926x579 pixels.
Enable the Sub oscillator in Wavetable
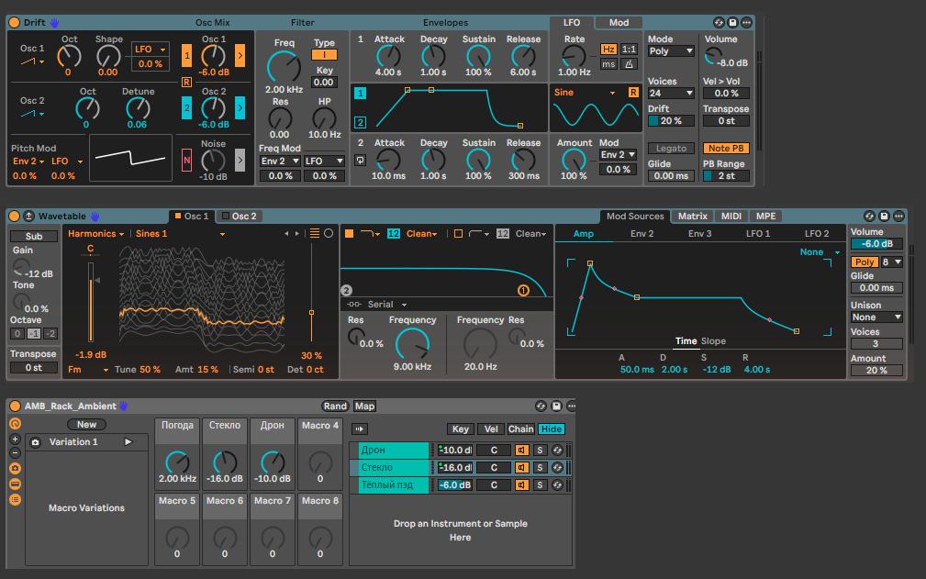[34, 236]
